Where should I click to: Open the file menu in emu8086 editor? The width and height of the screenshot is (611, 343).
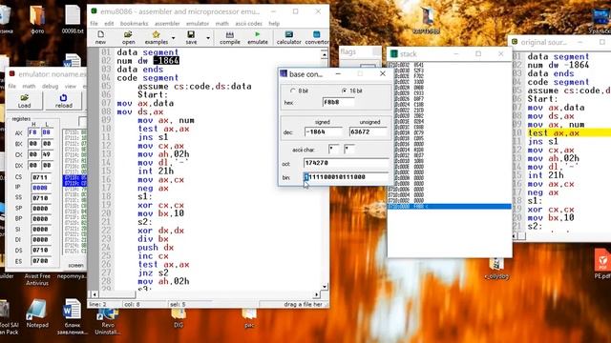(94, 23)
